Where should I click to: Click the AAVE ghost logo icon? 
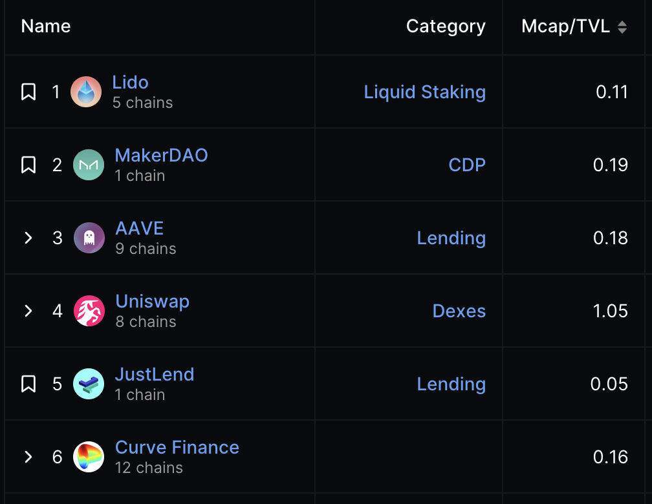[89, 238]
